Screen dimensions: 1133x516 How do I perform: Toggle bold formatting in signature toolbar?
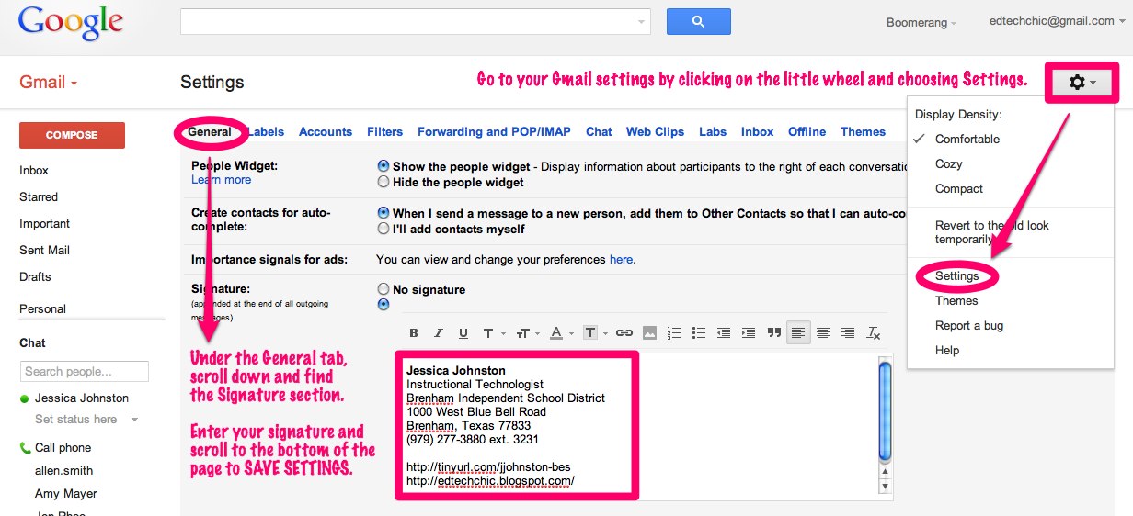tap(414, 333)
